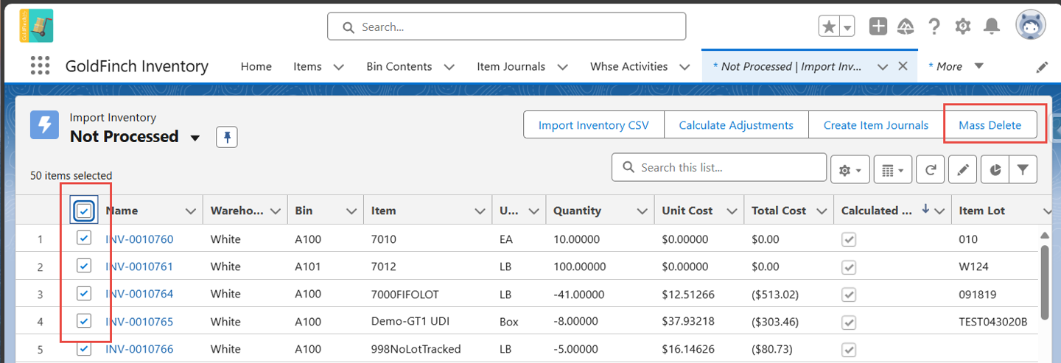View the Notifications bell icon
The width and height of the screenshot is (1061, 363).
pyautogui.click(x=992, y=27)
